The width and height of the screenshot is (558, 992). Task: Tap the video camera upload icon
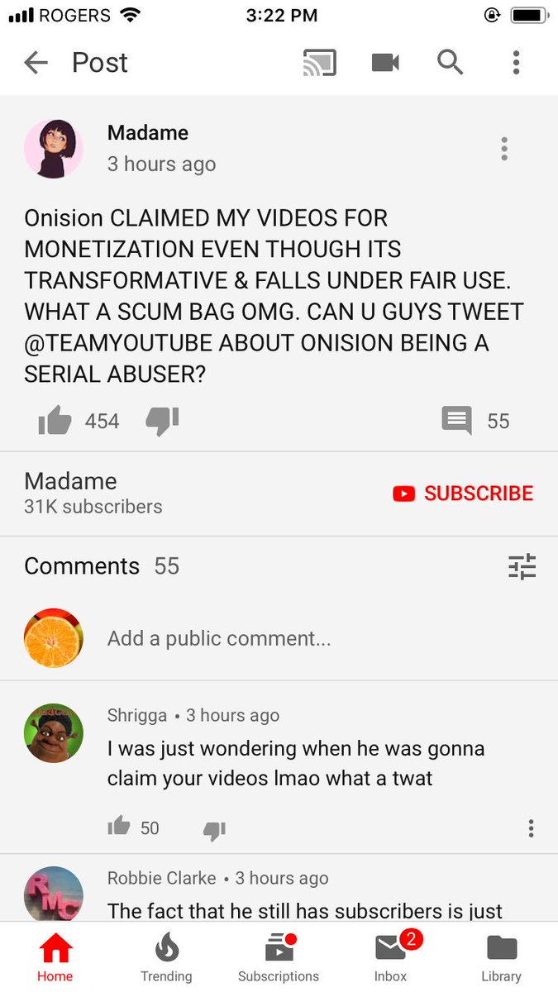[x=385, y=63]
